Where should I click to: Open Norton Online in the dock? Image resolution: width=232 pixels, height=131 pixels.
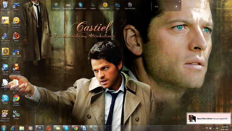point(105,6)
